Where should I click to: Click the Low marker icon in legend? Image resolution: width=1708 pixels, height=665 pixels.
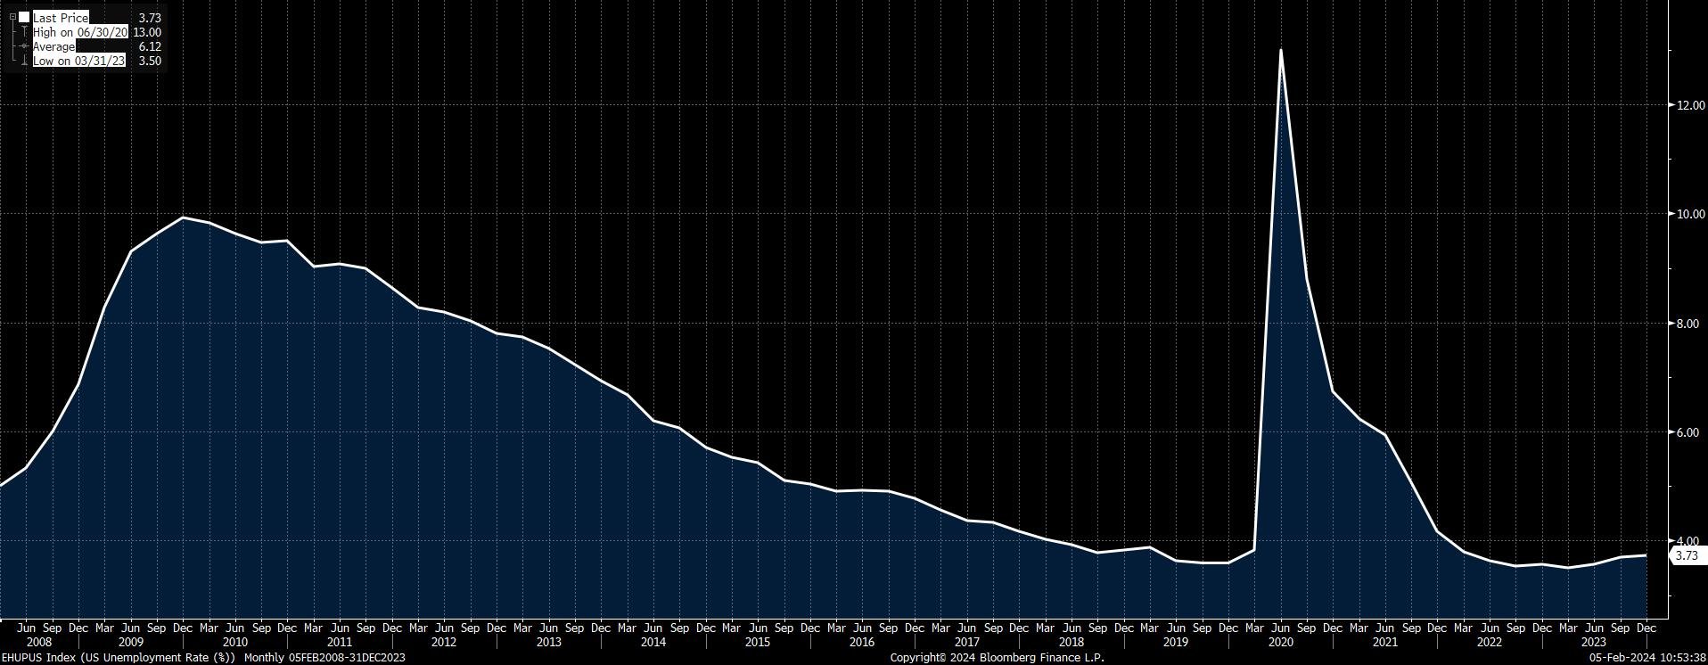24,61
